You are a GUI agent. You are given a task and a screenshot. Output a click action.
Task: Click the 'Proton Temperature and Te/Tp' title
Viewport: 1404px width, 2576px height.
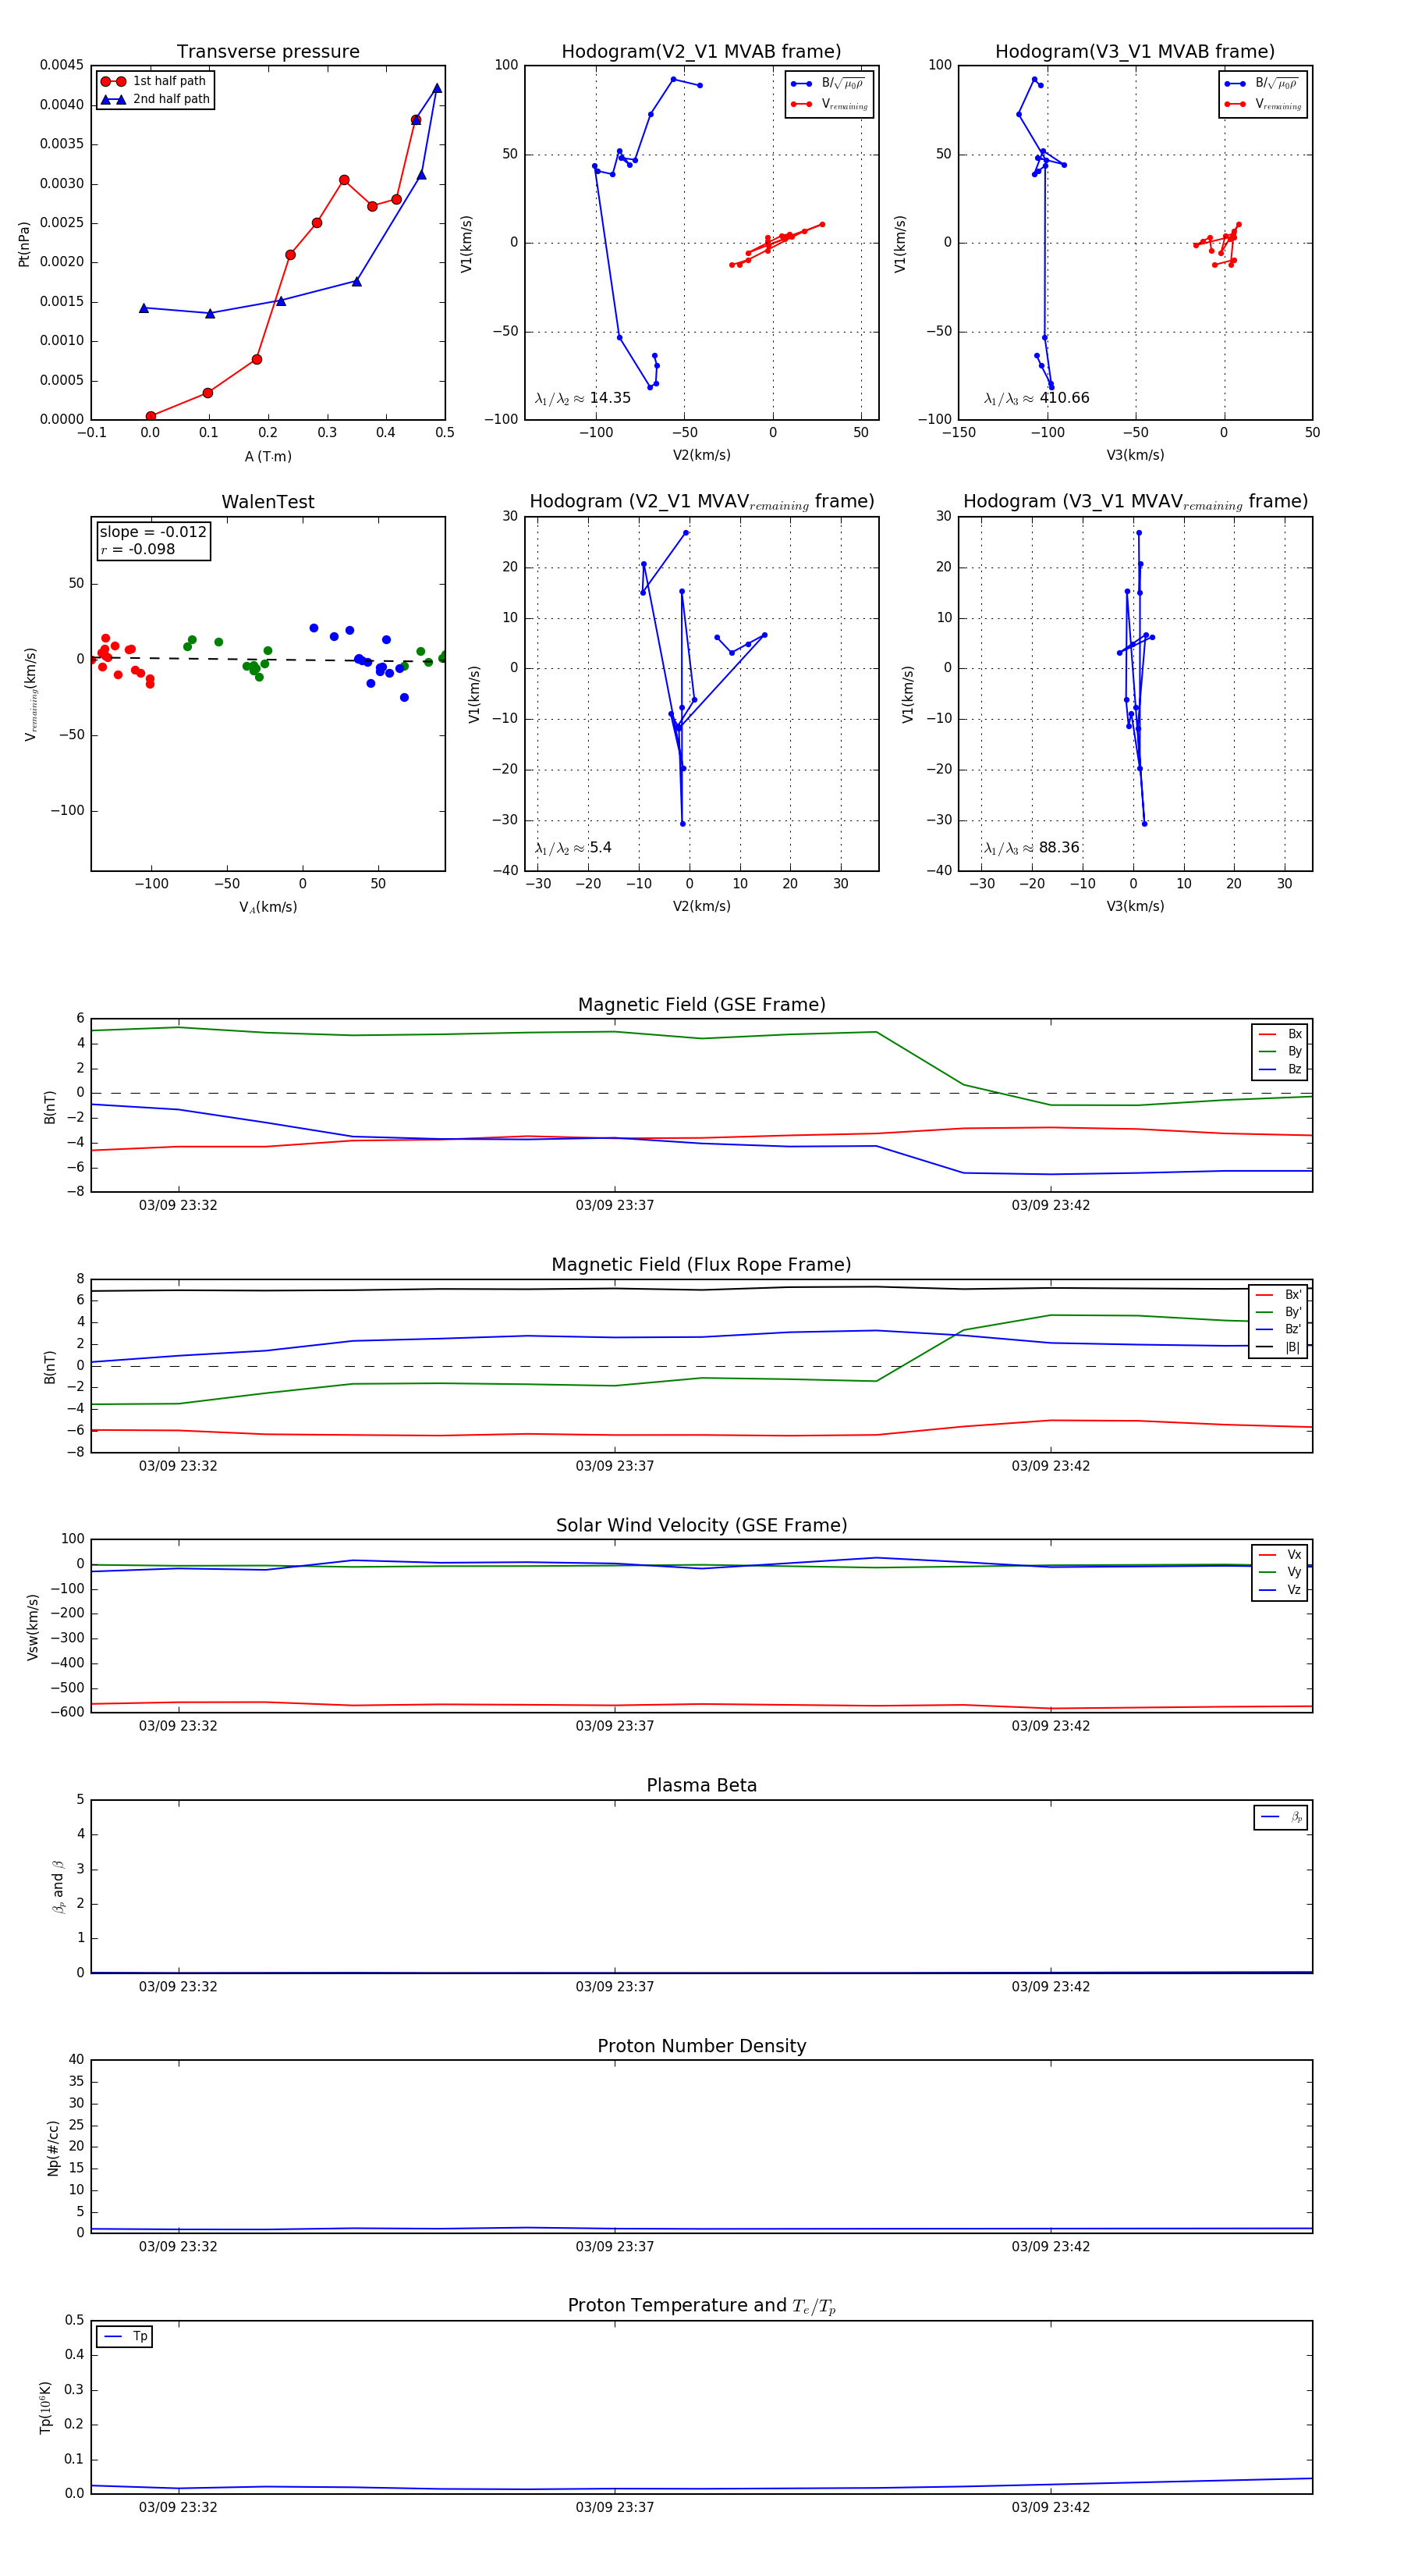pyautogui.click(x=701, y=2305)
